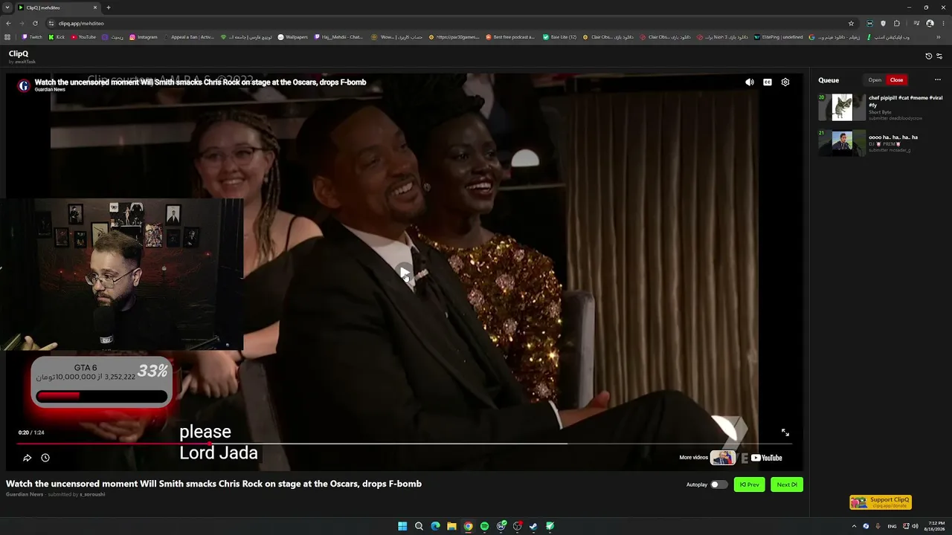Click the taskbar clock showing 7:12 PM

coord(936,526)
